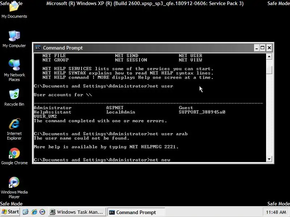290x217 pixels.
Task: Click the taskbar clock showing 11:48 AM
Action: (x=276, y=212)
